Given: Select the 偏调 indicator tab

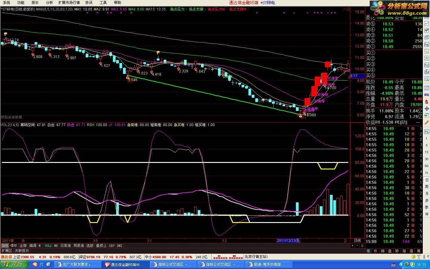Looking at the screenshot, I should pos(33,246).
